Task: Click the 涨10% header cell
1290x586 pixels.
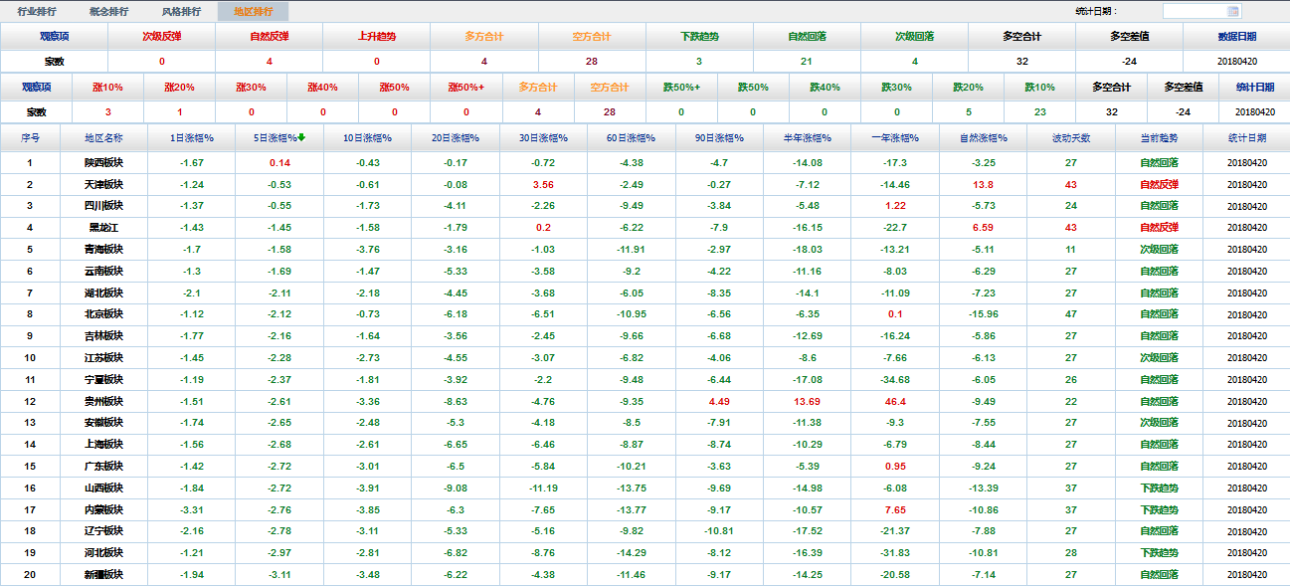Action: [108, 88]
